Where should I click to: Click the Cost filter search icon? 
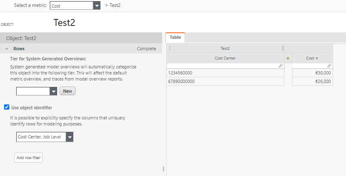coord(329,66)
